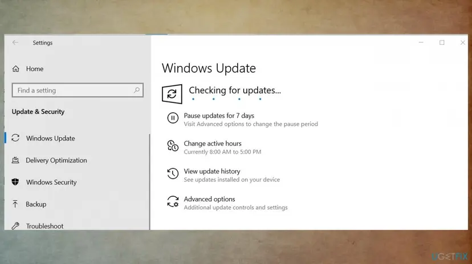The width and height of the screenshot is (472, 264).
Task: Click the active hours clock icon
Action: point(173,146)
